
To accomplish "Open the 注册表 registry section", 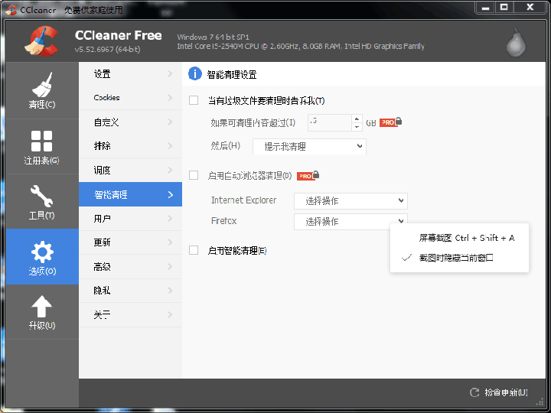I will [42, 147].
